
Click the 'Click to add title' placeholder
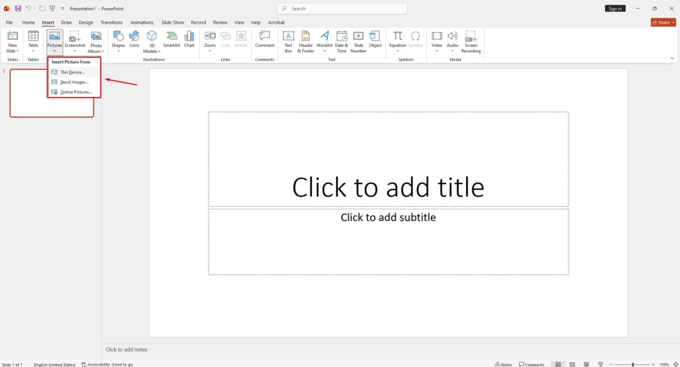point(388,159)
